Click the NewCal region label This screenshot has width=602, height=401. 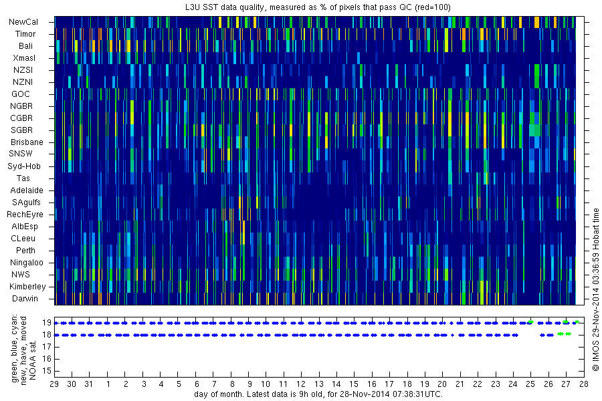[x=23, y=22]
